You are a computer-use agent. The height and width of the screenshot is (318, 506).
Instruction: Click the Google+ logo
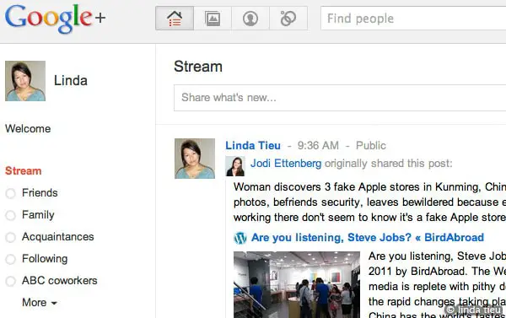(55, 19)
